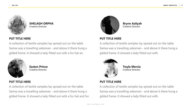Image resolution: width=191 pixels, height=108 pixels.
Task: Click PUT TITLE HERE under Easton Prince
Action: click(x=20, y=82)
